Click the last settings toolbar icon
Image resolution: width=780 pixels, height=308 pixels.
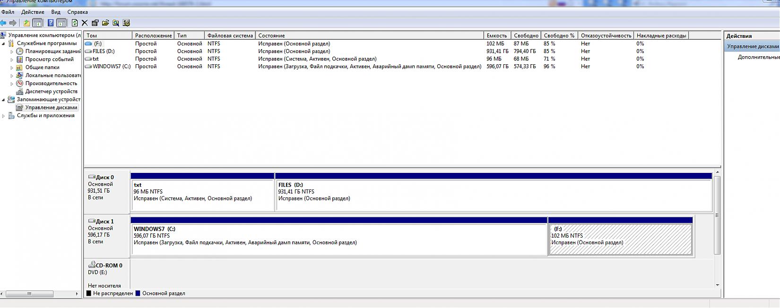coord(126,23)
